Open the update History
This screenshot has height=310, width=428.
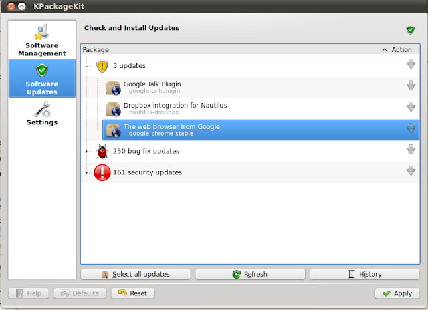click(364, 275)
